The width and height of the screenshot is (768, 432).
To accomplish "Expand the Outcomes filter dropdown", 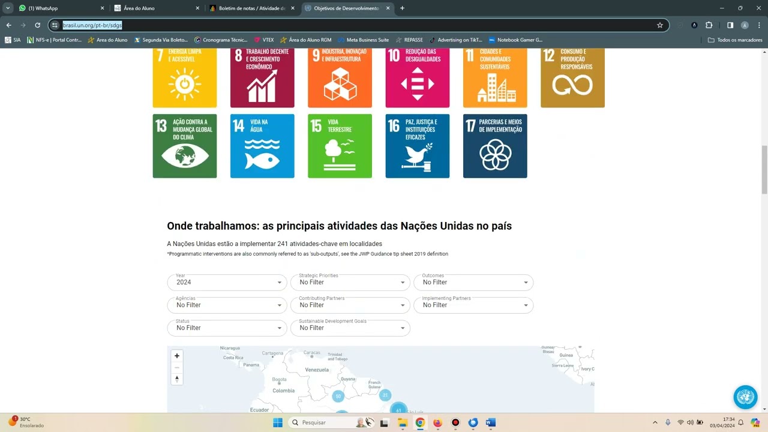I will (473, 282).
